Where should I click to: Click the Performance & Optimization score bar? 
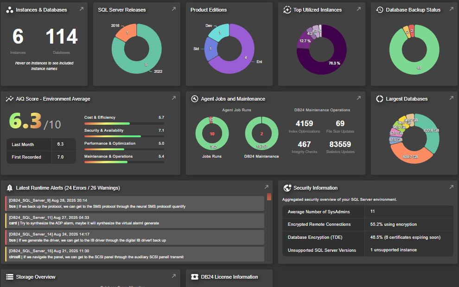click(x=124, y=149)
